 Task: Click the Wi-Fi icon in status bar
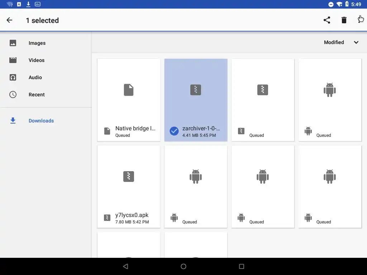click(x=339, y=4)
